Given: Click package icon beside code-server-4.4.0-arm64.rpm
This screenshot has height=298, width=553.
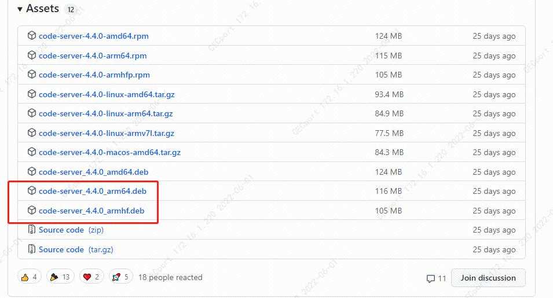Looking at the screenshot, I should click(x=32, y=56).
